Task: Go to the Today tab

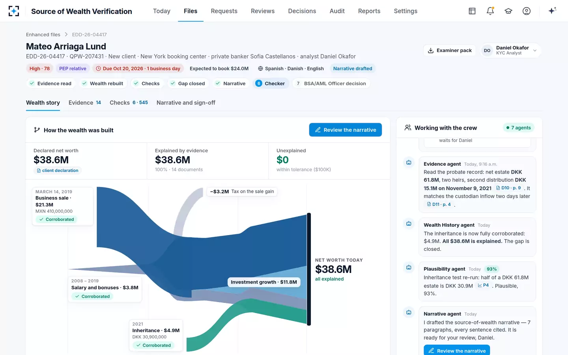Action: coord(162,11)
